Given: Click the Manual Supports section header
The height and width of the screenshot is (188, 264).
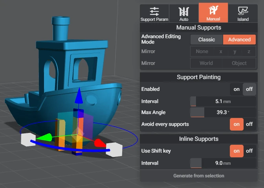Looking at the screenshot, I should [199, 28].
